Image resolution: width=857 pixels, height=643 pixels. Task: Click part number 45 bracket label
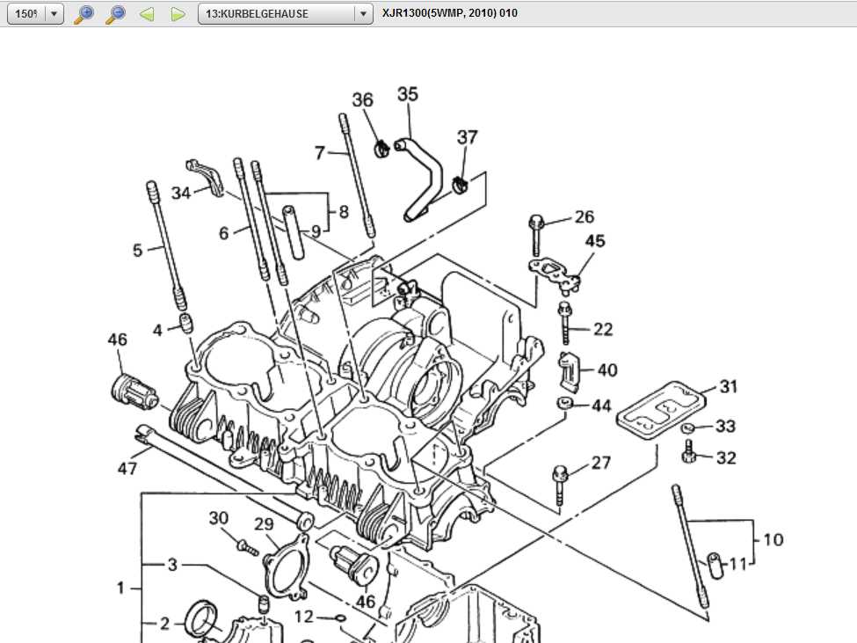point(595,241)
